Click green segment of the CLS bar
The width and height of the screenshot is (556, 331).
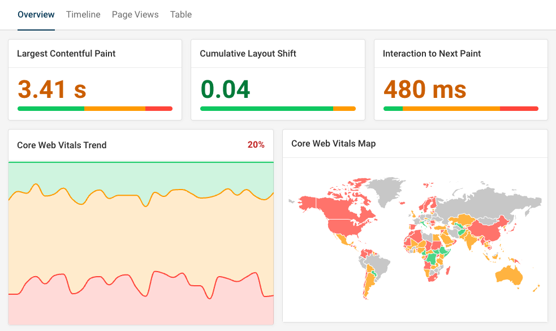point(266,109)
